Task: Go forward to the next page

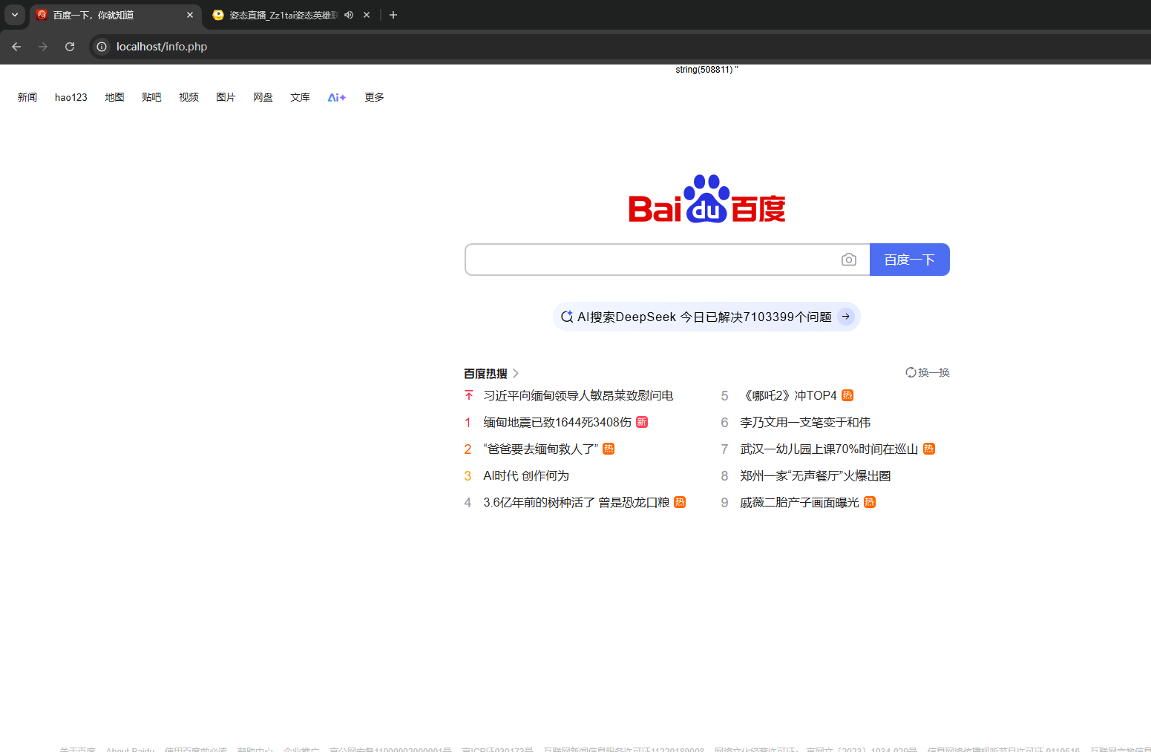Action: point(43,47)
